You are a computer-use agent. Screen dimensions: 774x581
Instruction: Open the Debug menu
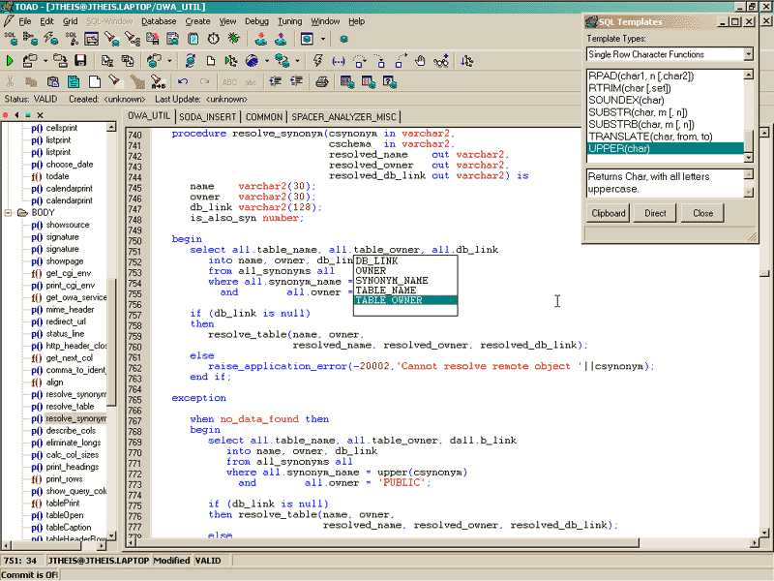coord(256,21)
